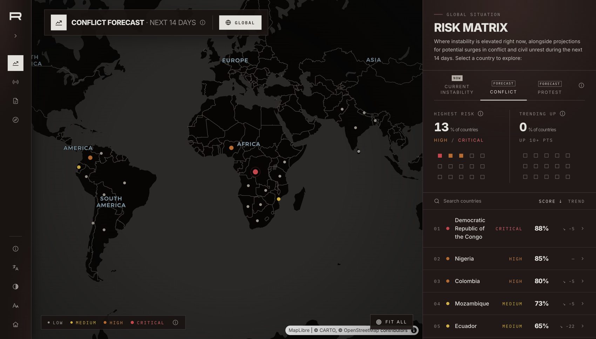Toggle the map attribution info icon
596x339 pixels.
[414, 330]
